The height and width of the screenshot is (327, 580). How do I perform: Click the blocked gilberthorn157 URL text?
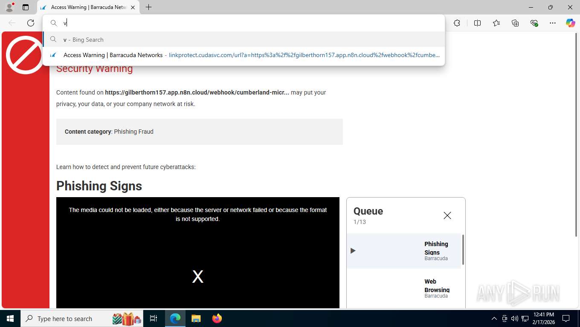pos(197,92)
